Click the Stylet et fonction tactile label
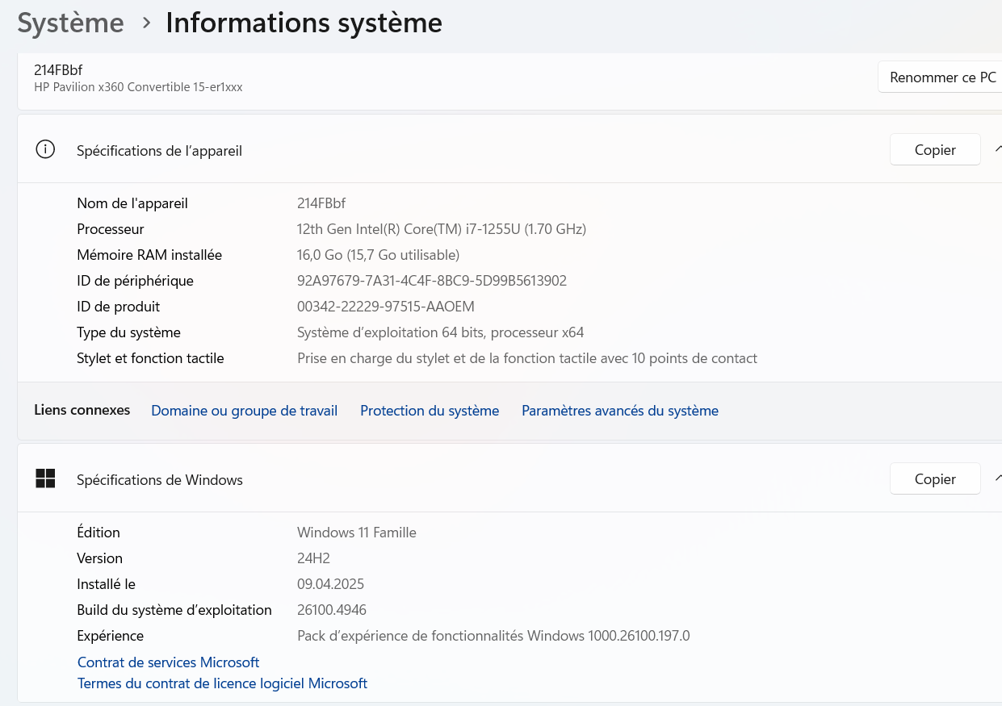 pos(150,358)
